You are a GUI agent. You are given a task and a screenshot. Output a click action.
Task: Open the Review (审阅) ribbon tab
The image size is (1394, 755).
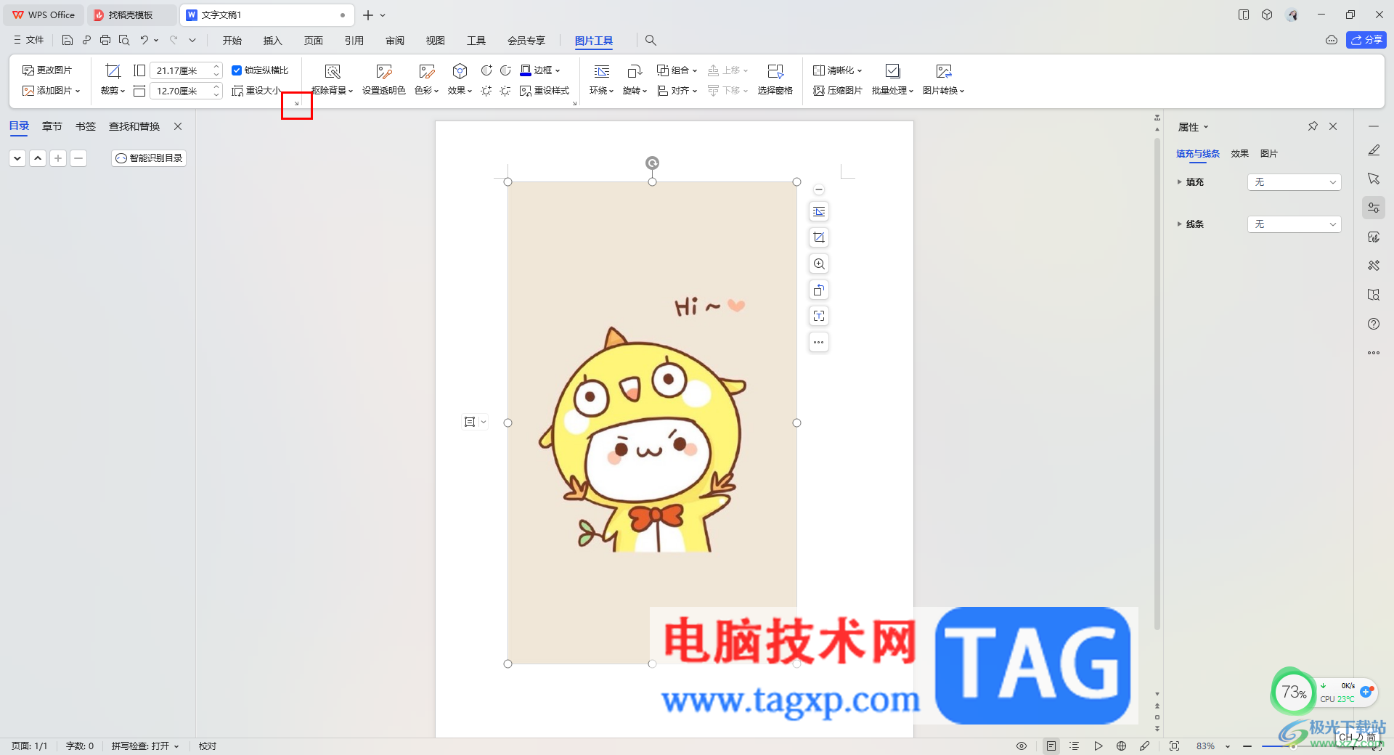pyautogui.click(x=395, y=40)
